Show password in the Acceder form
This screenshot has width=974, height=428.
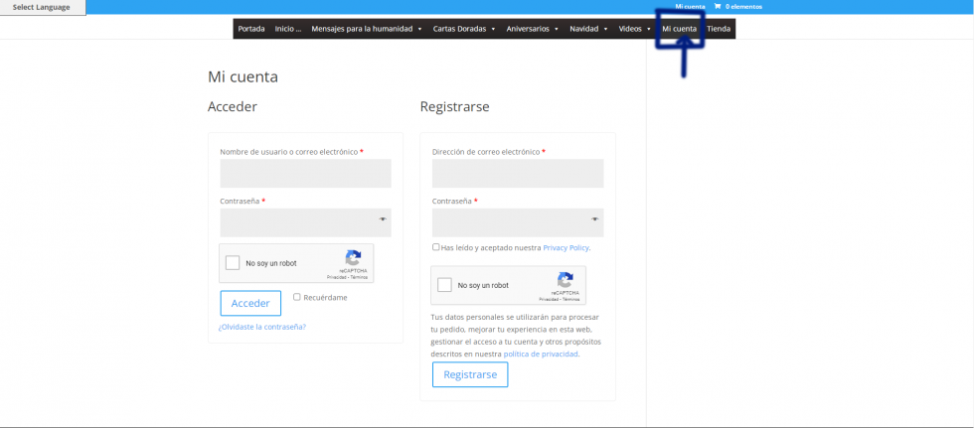[383, 219]
